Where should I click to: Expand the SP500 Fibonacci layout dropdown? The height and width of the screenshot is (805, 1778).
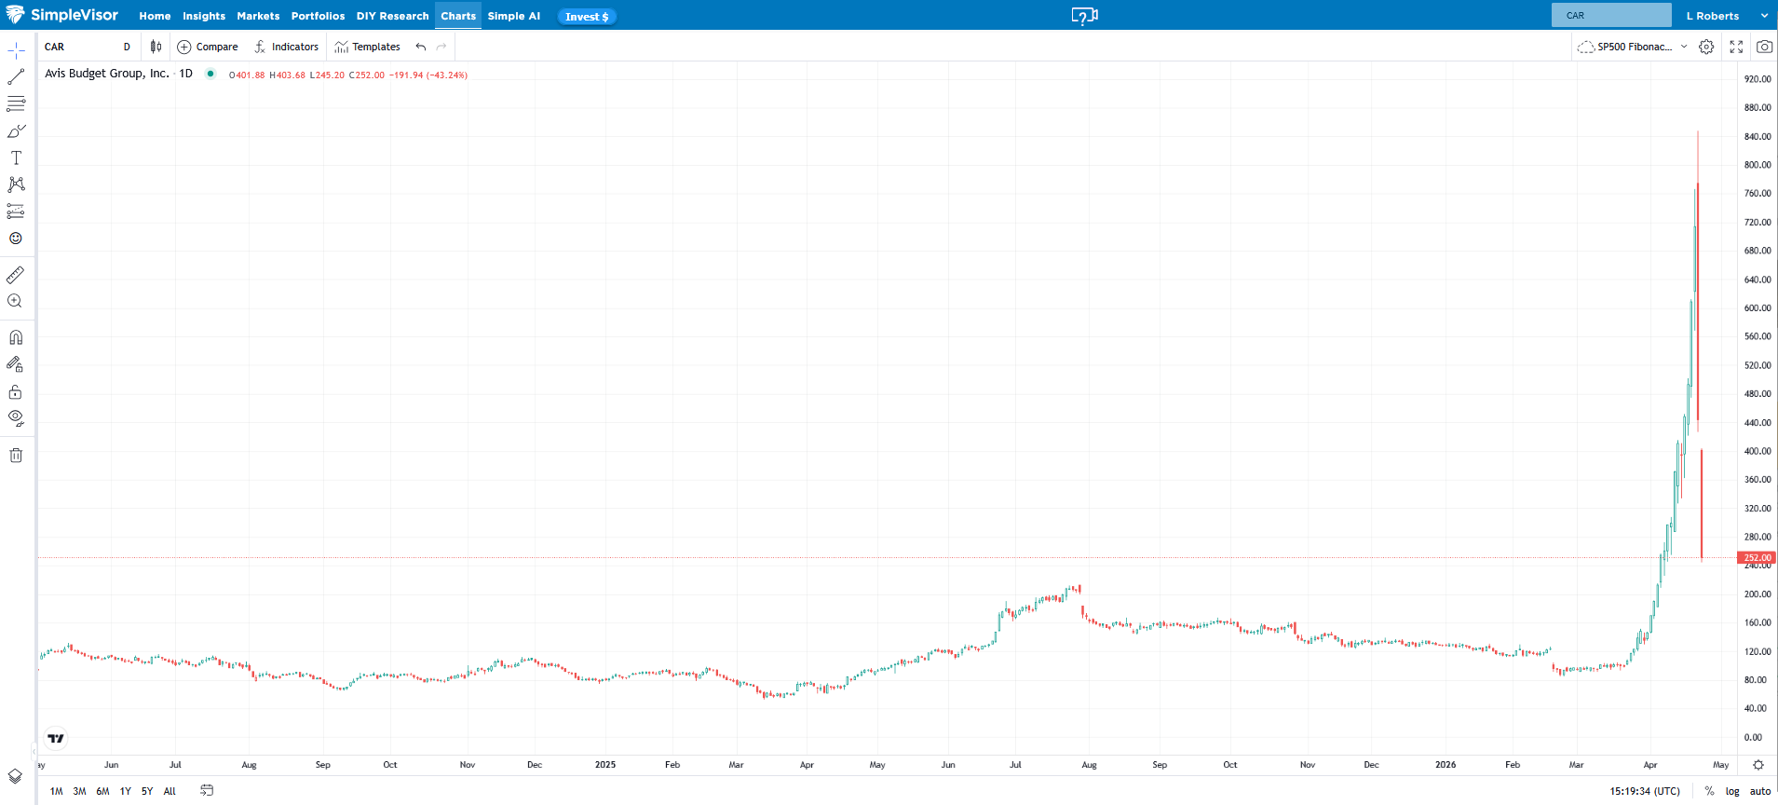click(1684, 47)
